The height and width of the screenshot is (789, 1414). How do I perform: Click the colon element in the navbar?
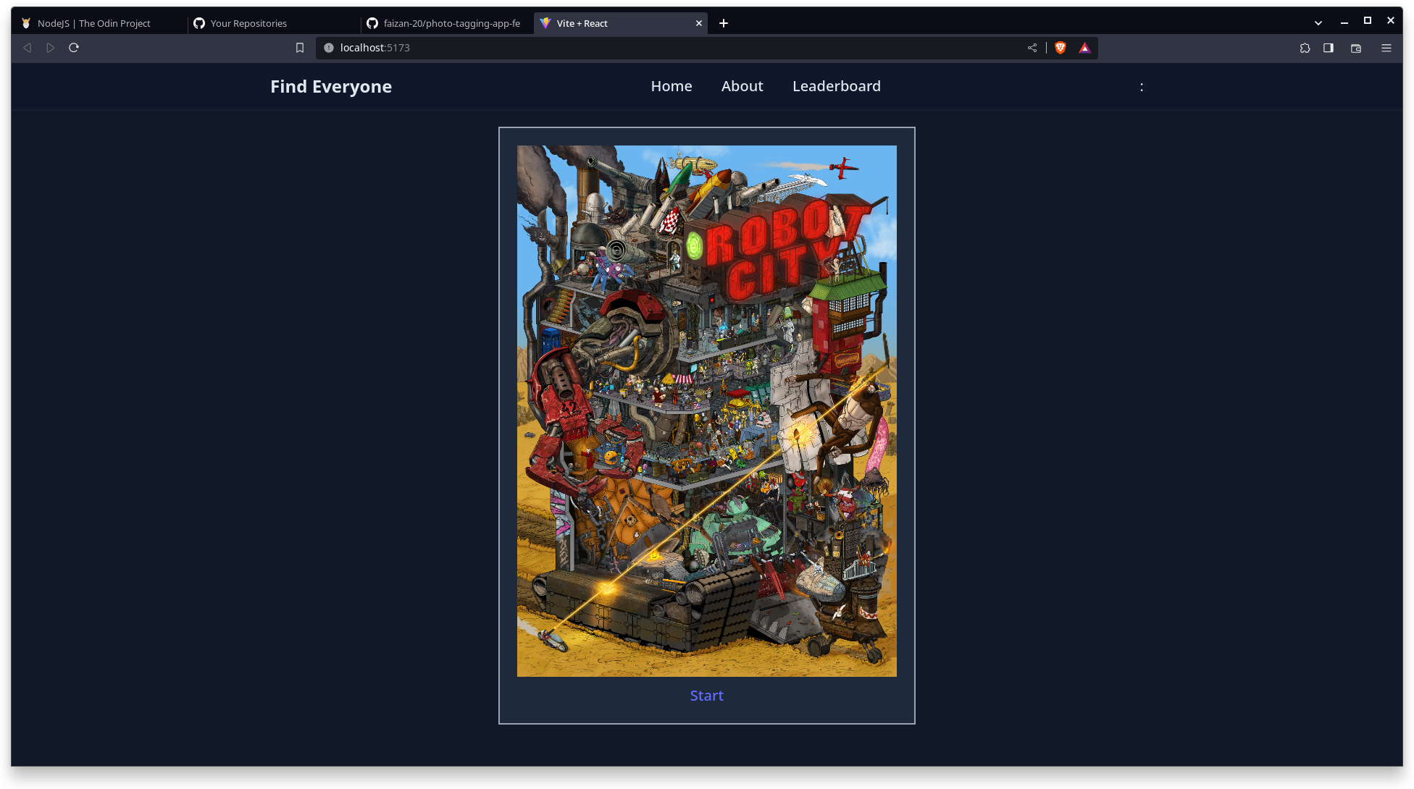(1142, 87)
